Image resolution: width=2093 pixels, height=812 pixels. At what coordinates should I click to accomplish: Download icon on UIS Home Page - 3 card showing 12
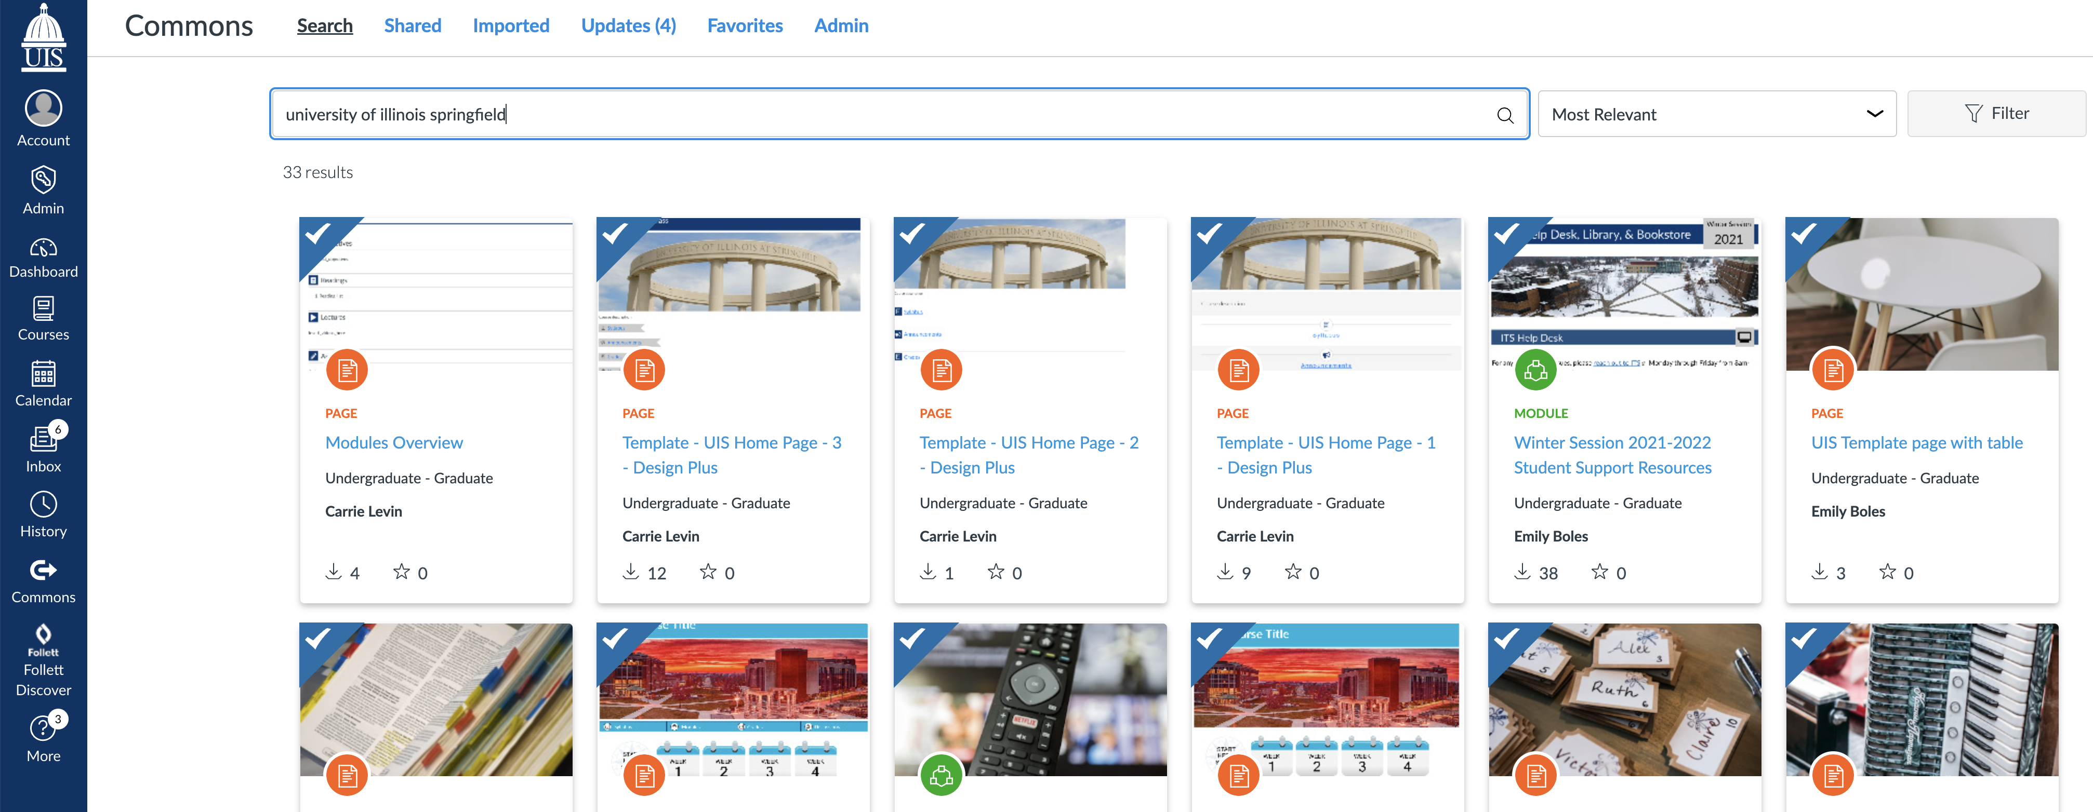click(x=630, y=572)
